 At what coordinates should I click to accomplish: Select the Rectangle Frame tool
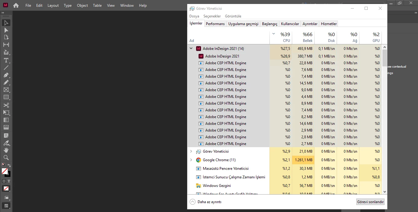click(6, 90)
